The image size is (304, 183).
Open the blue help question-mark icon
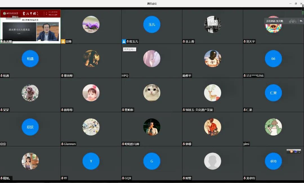tap(296, 151)
